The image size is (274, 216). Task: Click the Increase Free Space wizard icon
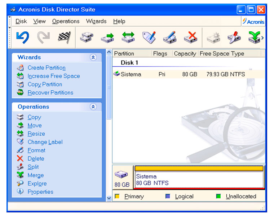pos(20,76)
